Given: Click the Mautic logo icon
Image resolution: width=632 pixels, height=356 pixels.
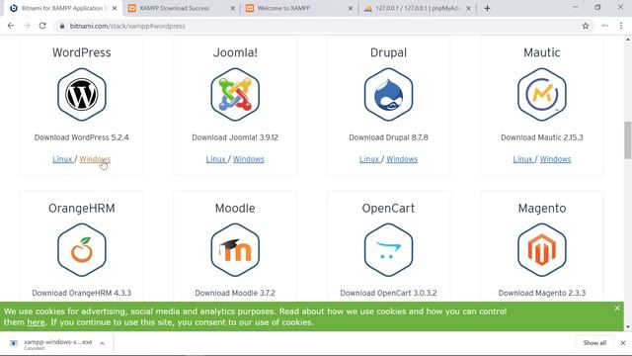Looking at the screenshot, I should 542,95.
